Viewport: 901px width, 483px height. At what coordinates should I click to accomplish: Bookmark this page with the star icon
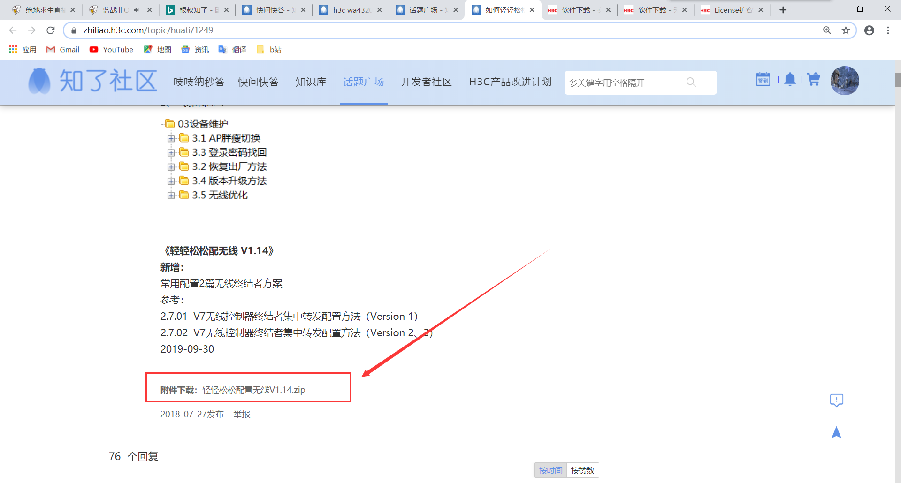click(x=846, y=30)
